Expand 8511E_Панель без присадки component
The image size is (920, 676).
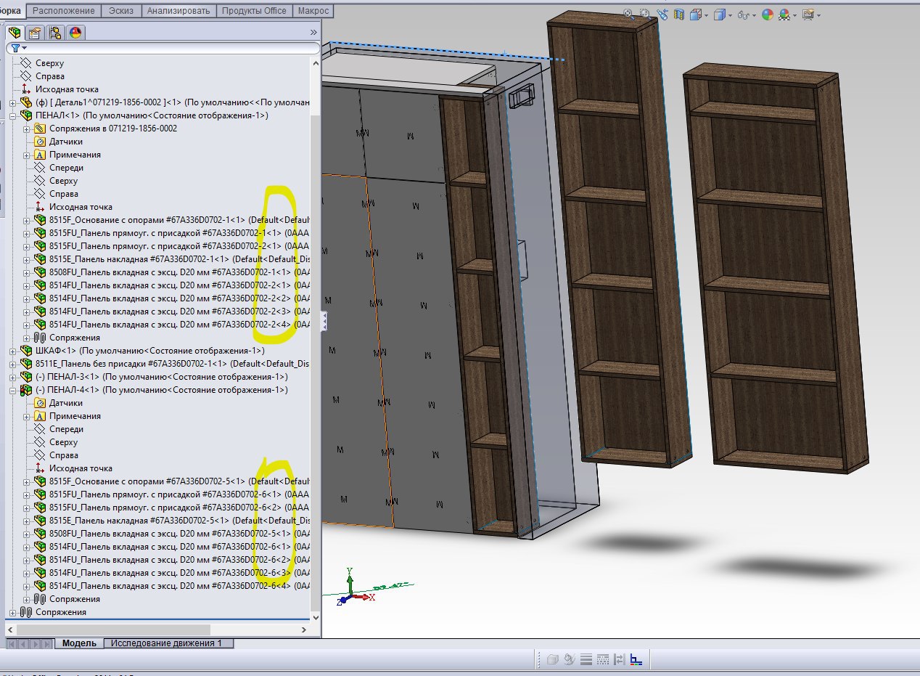12,364
